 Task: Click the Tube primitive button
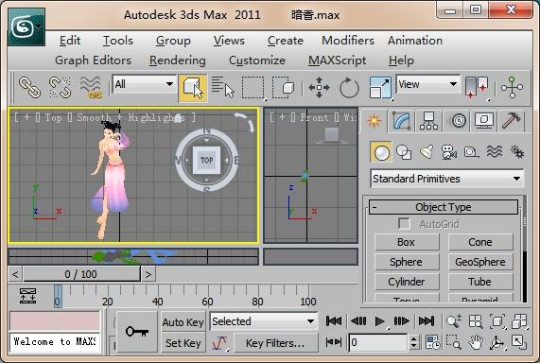[x=480, y=282]
